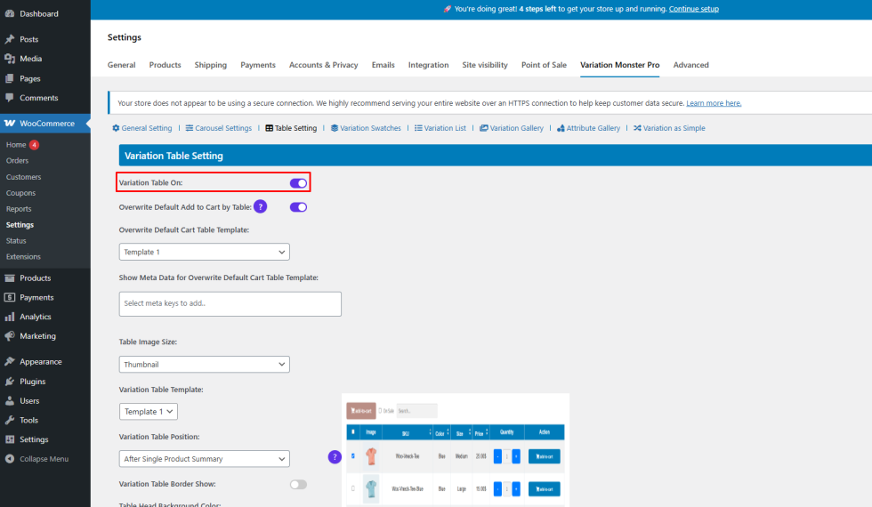Viewport: 872px width, 507px height.
Task: Check the first row checkbox in preview table
Action: [353, 456]
